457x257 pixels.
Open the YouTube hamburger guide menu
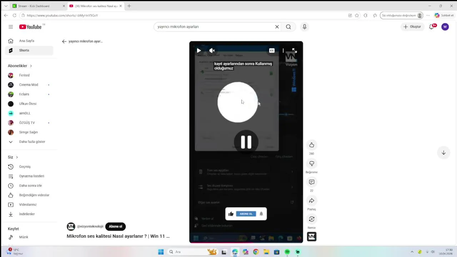pyautogui.click(x=11, y=27)
